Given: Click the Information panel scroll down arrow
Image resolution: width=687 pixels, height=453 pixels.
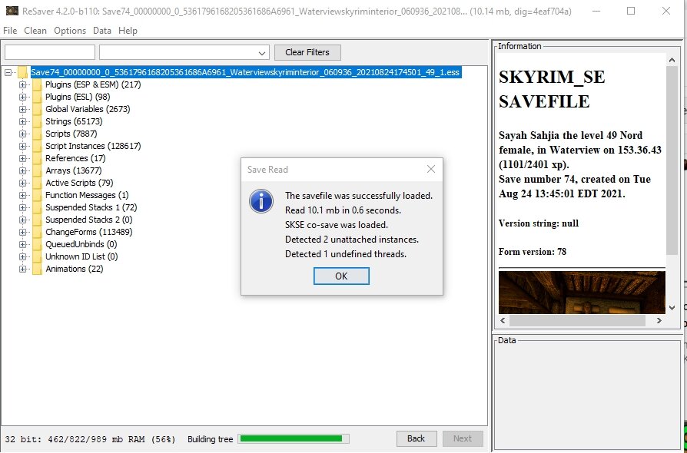Looking at the screenshot, I should (672, 308).
